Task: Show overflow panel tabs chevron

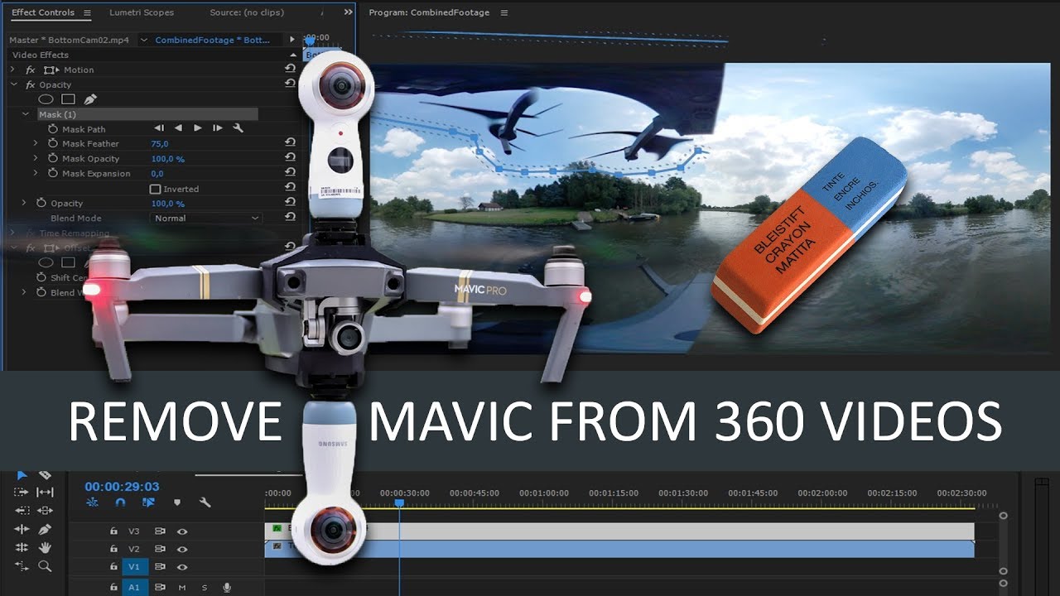Action: coord(349,12)
